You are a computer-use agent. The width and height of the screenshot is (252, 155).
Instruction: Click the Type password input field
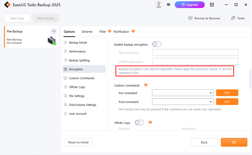click(195, 53)
